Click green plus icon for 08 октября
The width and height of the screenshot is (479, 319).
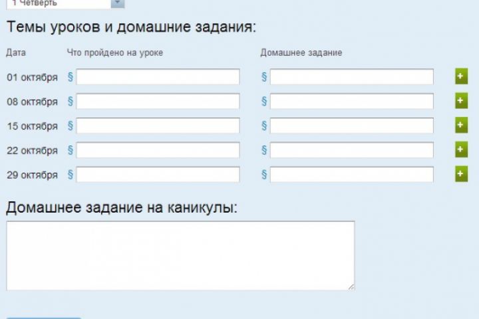pyautogui.click(x=461, y=101)
